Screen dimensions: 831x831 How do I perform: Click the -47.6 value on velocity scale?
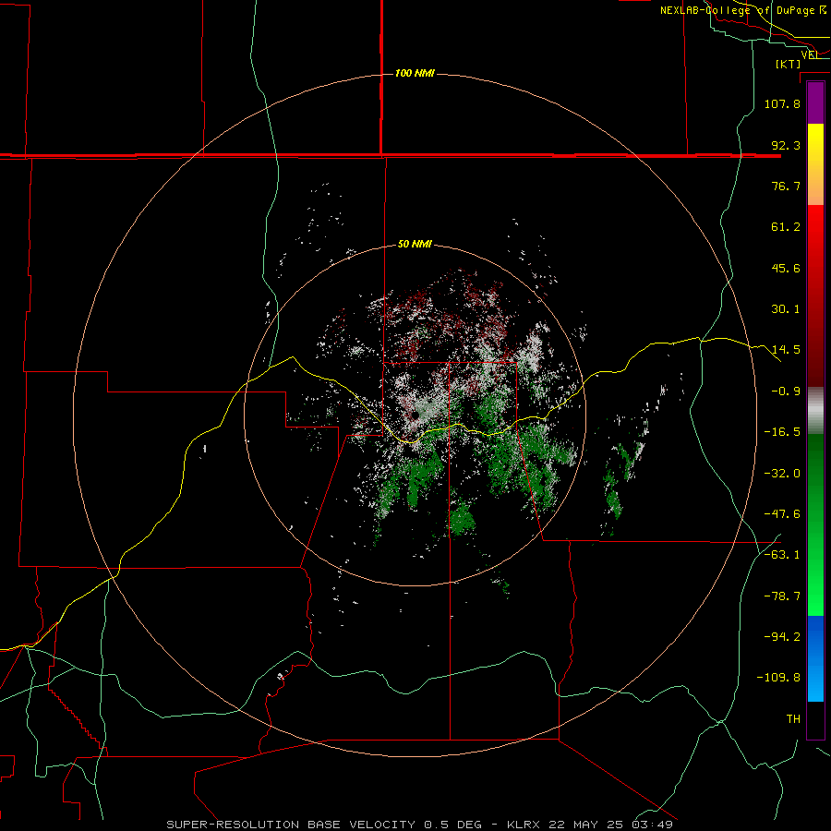[782, 514]
